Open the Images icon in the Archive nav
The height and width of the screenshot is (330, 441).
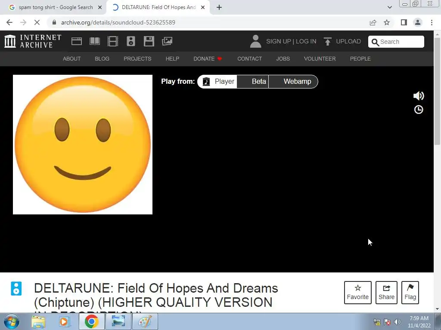[x=167, y=41]
